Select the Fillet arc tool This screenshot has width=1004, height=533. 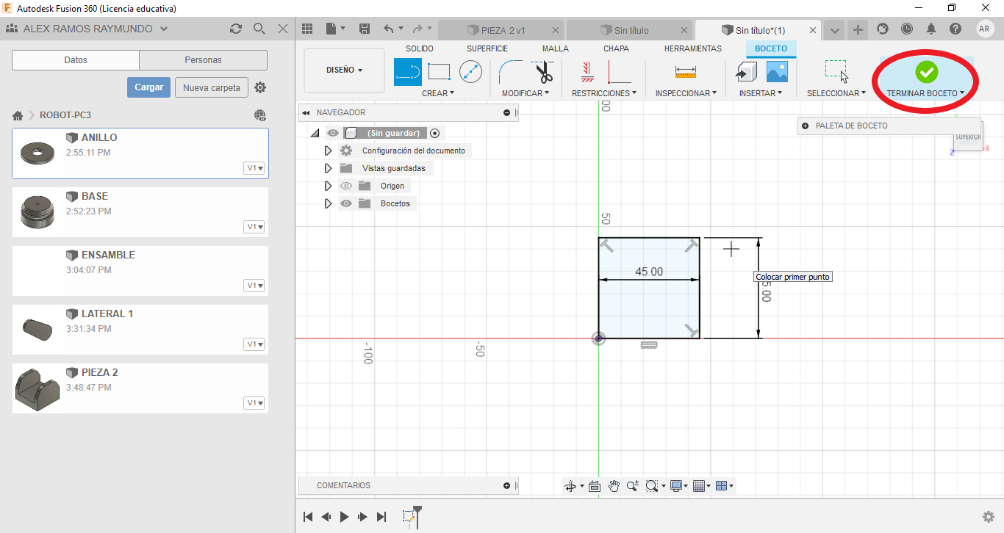tap(511, 72)
